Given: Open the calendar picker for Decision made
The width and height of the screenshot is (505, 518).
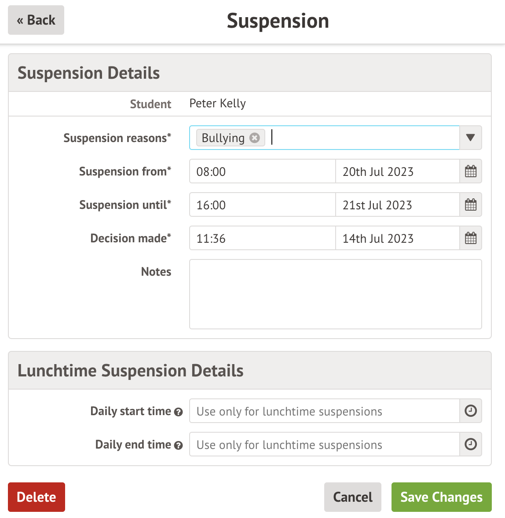Looking at the screenshot, I should coord(470,238).
